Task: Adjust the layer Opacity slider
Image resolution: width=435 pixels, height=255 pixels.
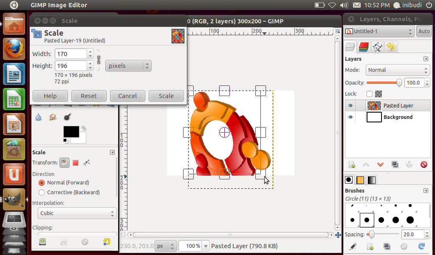Action: 384,83
